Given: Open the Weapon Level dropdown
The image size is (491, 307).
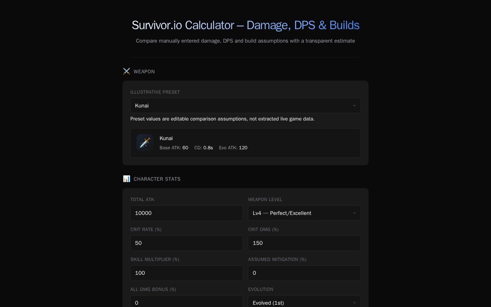Looking at the screenshot, I should (x=304, y=213).
